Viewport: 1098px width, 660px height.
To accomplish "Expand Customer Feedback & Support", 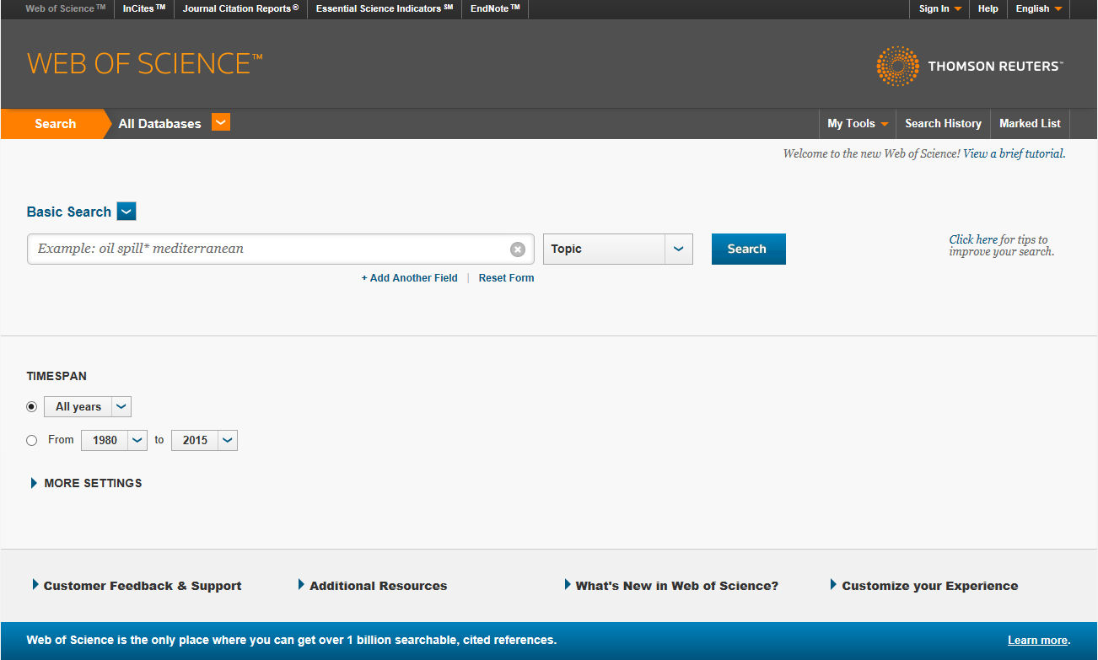I will (x=137, y=586).
